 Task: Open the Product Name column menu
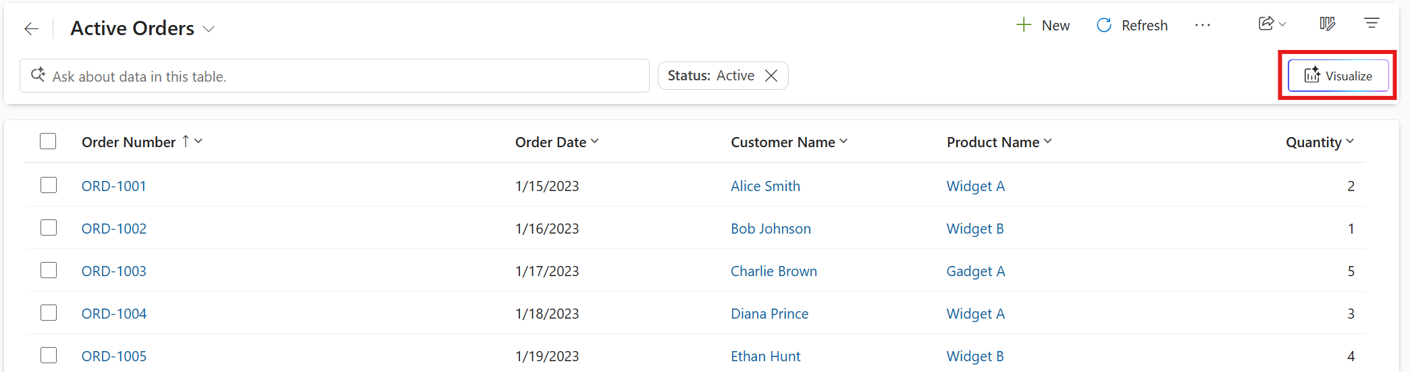[1048, 141]
